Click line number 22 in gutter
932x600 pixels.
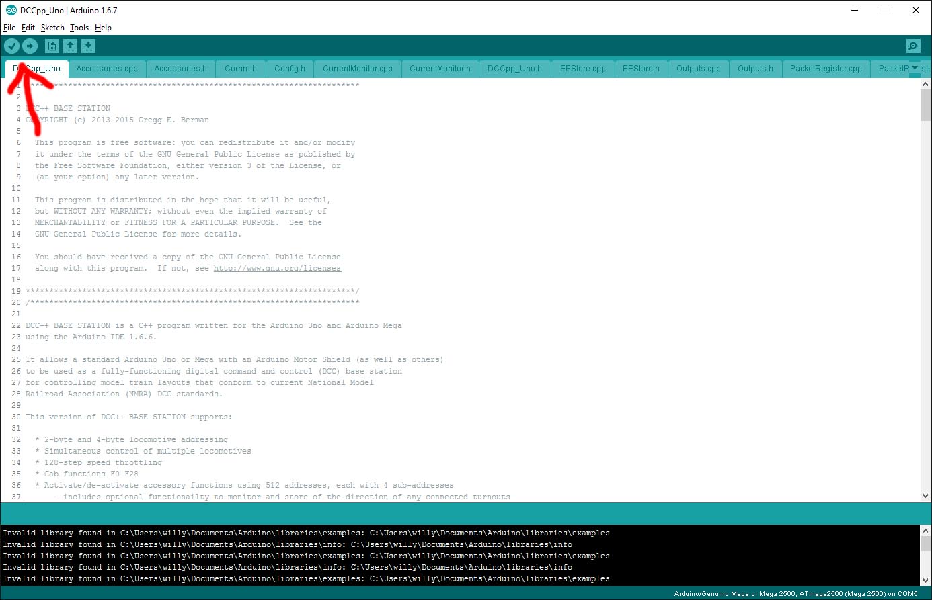point(16,325)
